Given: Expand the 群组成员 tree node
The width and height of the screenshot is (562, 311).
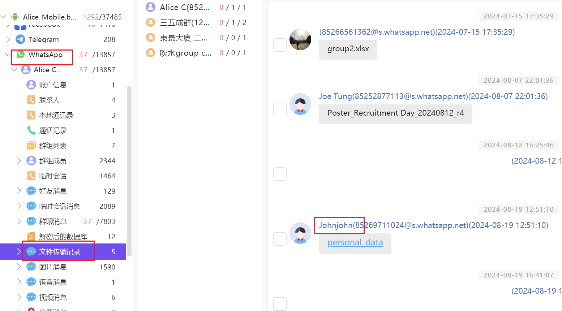Looking at the screenshot, I should coord(19,161).
